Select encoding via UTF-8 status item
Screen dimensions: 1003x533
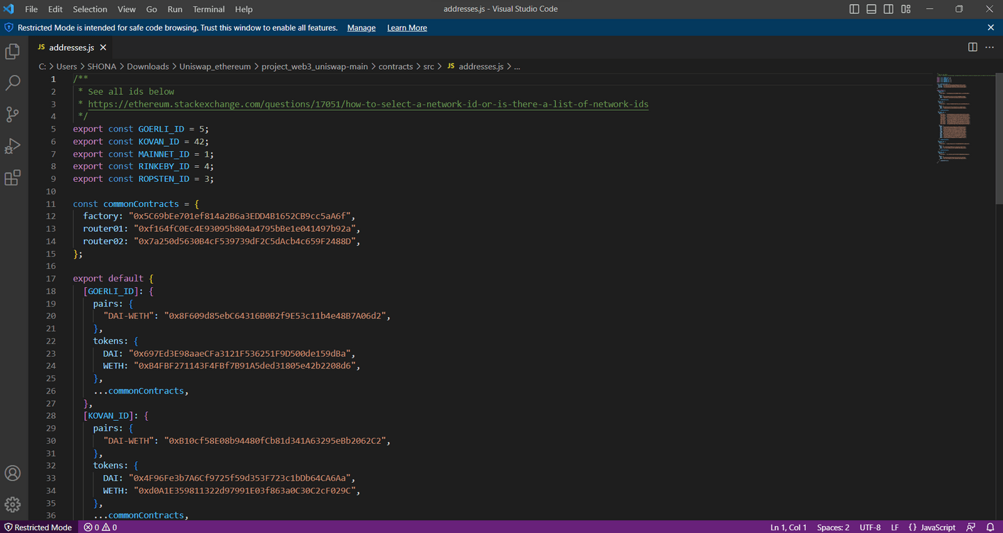click(x=870, y=527)
